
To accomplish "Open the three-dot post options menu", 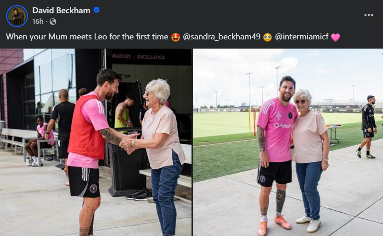I will (368, 15).
